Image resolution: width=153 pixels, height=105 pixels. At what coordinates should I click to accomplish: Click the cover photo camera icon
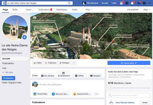pos(35,17)
